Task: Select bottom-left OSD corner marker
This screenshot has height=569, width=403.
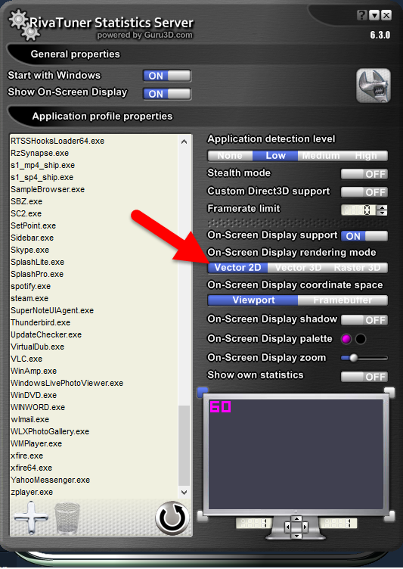Action: [x=201, y=515]
